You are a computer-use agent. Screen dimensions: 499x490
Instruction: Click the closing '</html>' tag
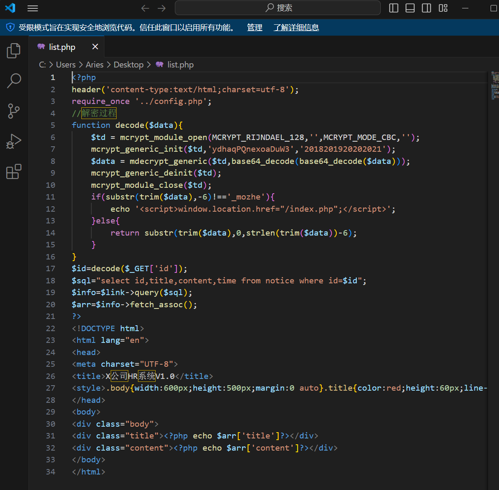(88, 472)
